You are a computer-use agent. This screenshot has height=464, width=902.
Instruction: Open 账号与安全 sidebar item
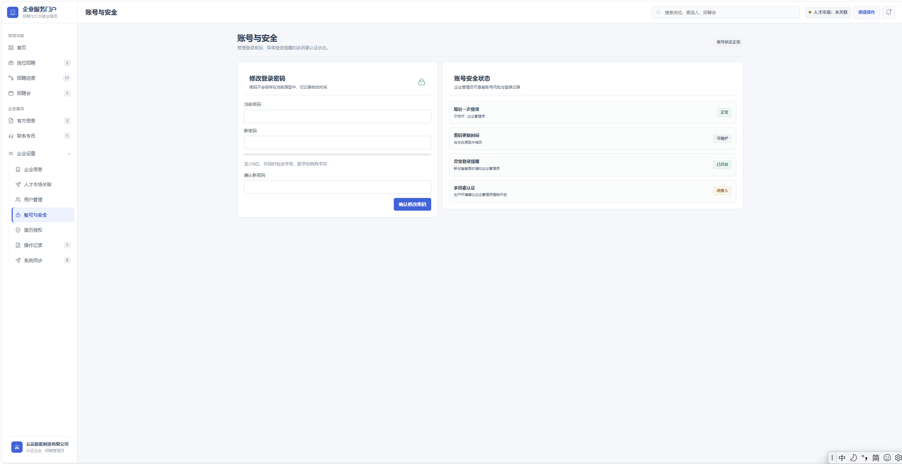43,215
